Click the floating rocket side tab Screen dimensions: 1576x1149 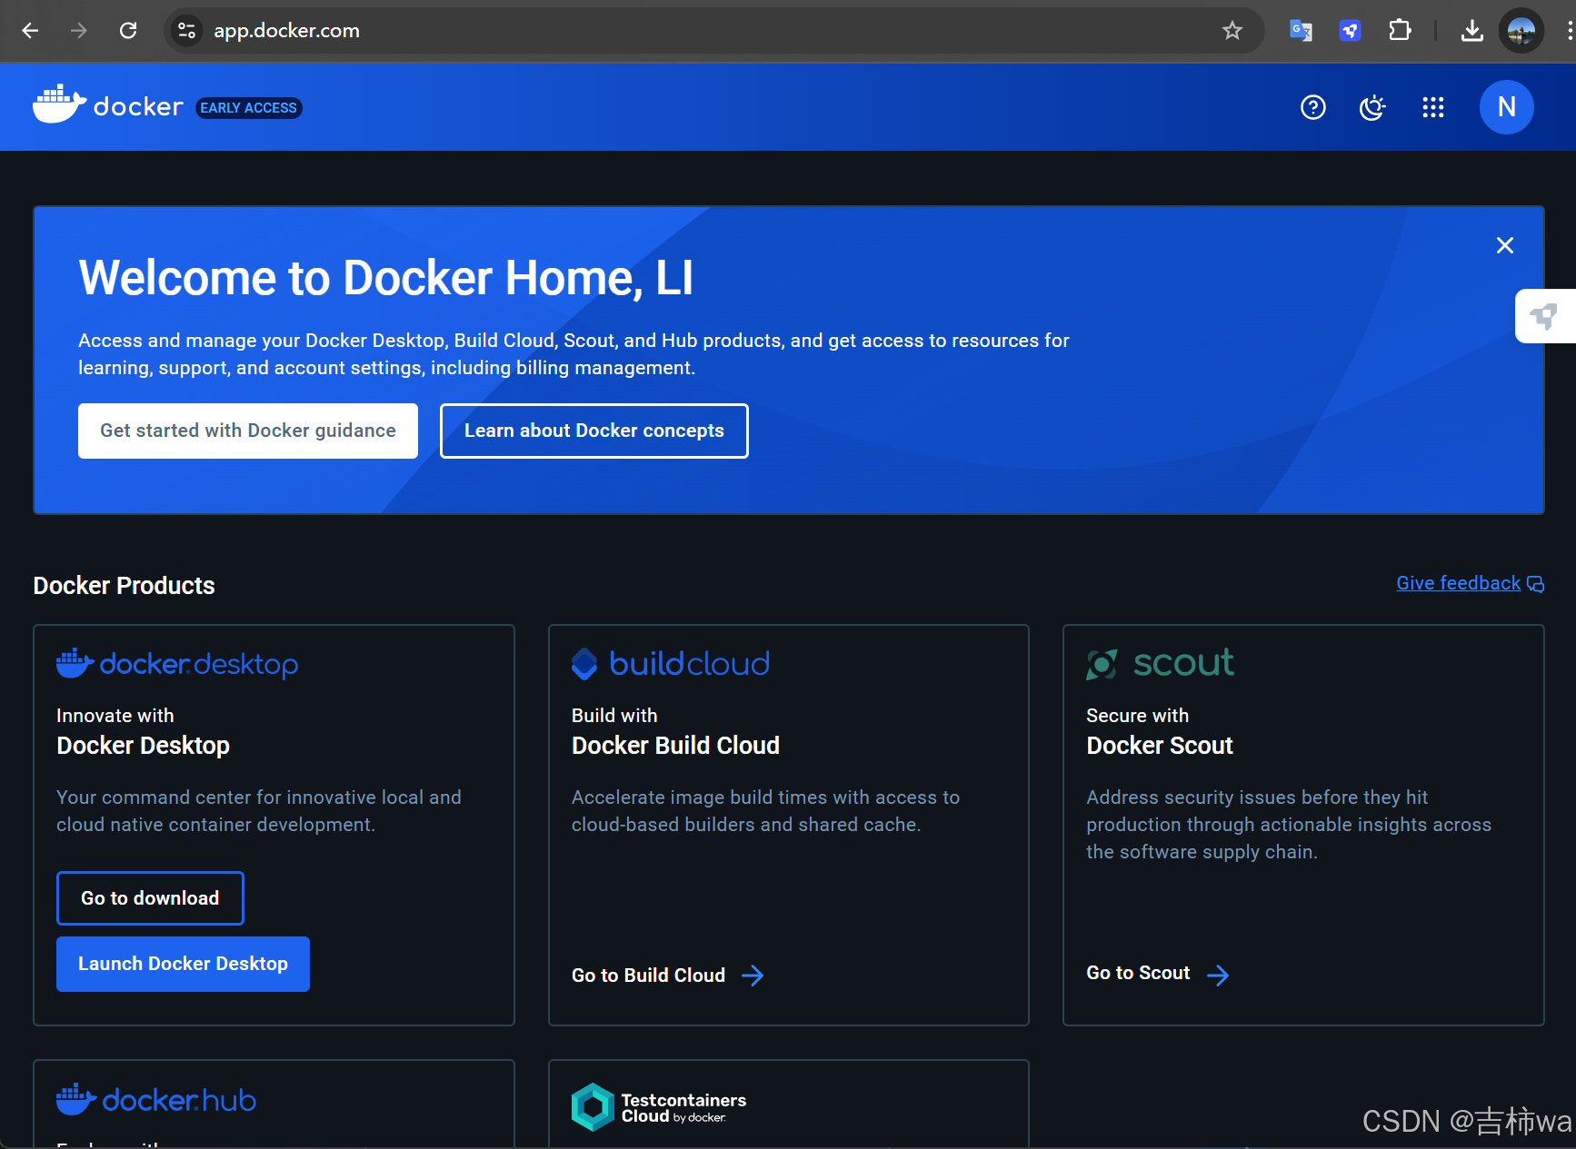click(1545, 316)
